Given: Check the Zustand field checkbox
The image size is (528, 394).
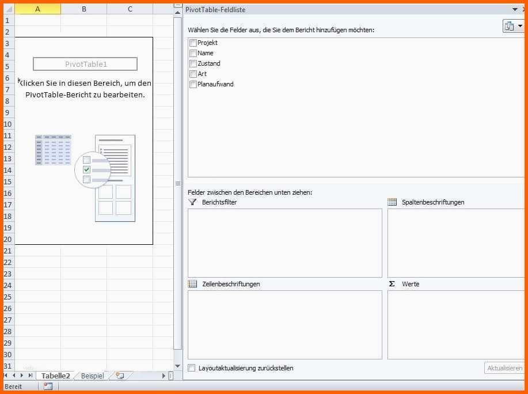Looking at the screenshot, I should click(193, 63).
